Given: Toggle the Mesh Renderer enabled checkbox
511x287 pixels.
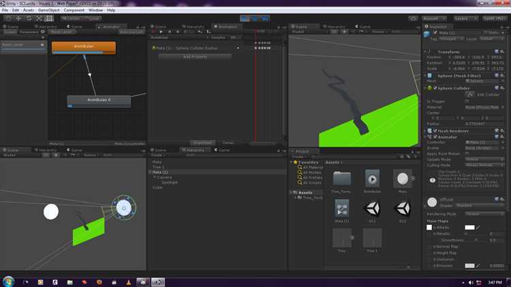Looking at the screenshot, I should tap(435, 131).
